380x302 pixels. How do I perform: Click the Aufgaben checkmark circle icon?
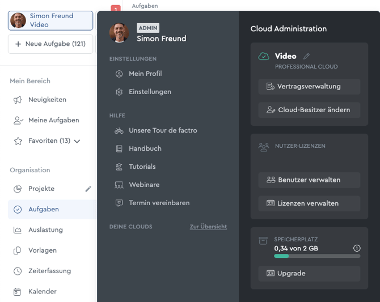coord(18,210)
